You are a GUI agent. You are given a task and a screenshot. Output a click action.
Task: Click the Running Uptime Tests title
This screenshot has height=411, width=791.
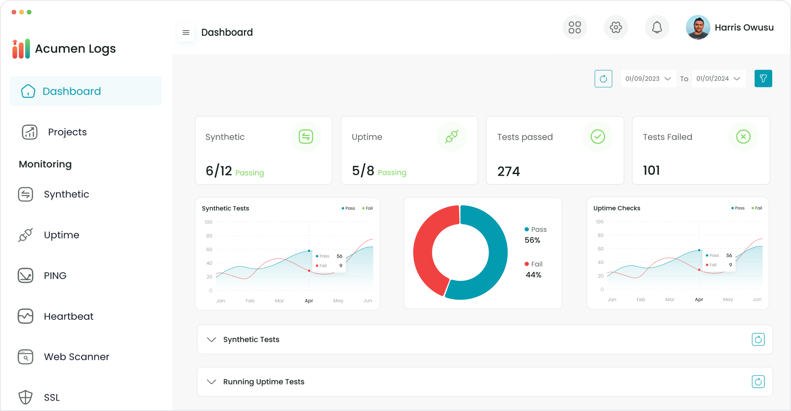[x=264, y=382]
